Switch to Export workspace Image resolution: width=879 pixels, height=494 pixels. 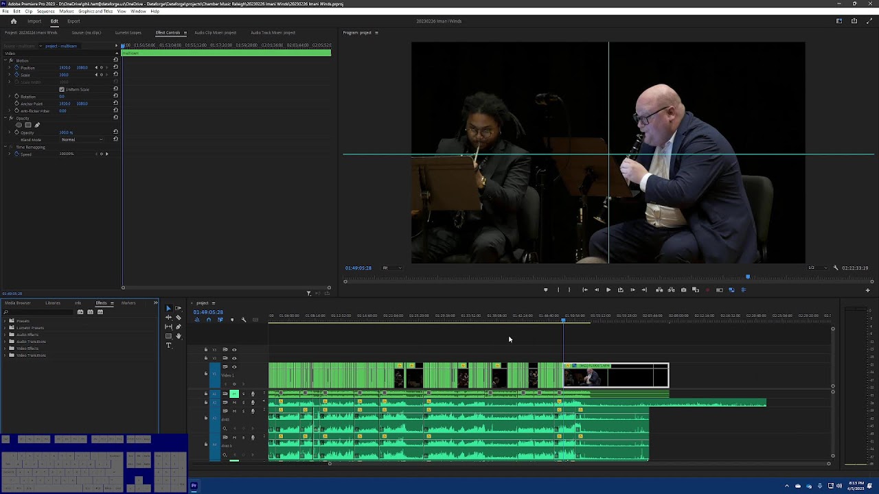[x=73, y=21]
